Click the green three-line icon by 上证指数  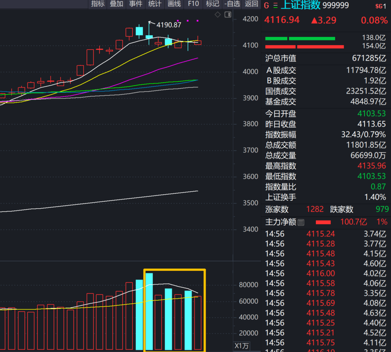coord(275,6)
